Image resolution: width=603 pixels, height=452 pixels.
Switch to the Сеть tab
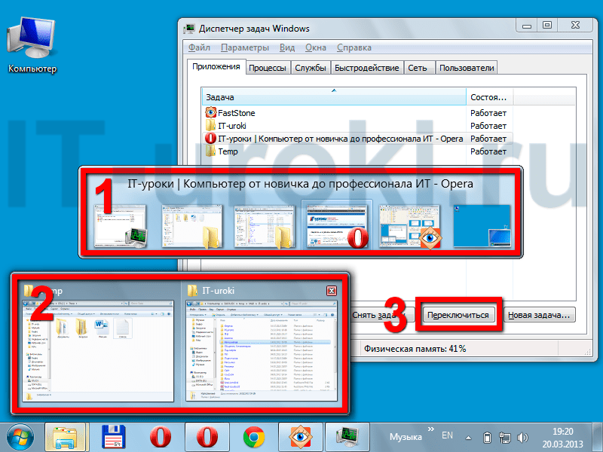coord(418,68)
